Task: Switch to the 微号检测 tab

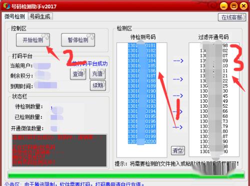Action: (x=14, y=16)
